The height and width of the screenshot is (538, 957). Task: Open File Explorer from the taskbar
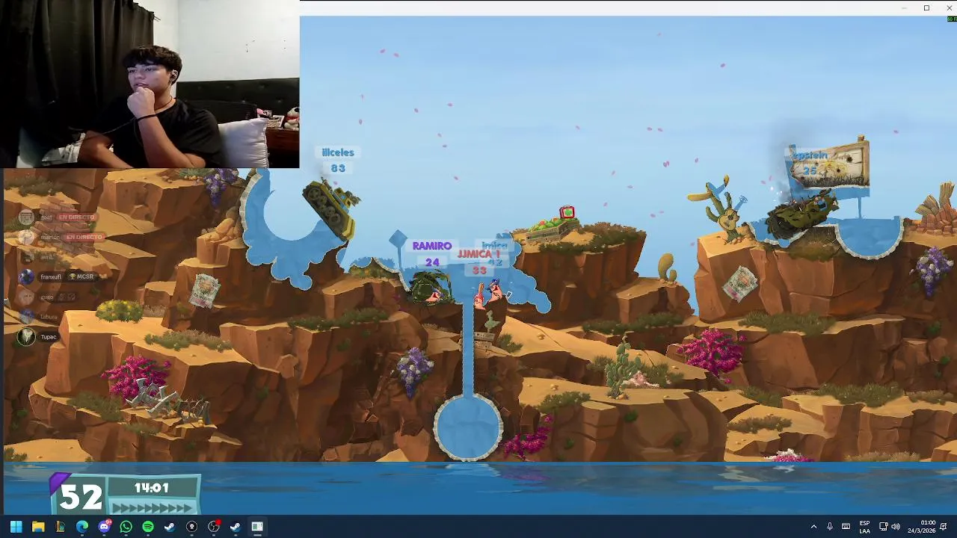tap(38, 527)
